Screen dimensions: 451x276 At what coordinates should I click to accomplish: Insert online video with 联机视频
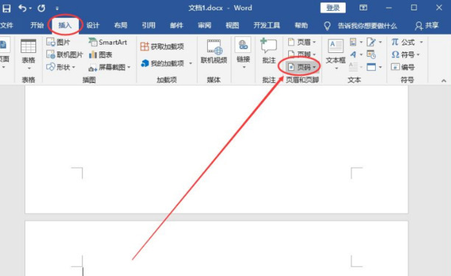click(214, 52)
